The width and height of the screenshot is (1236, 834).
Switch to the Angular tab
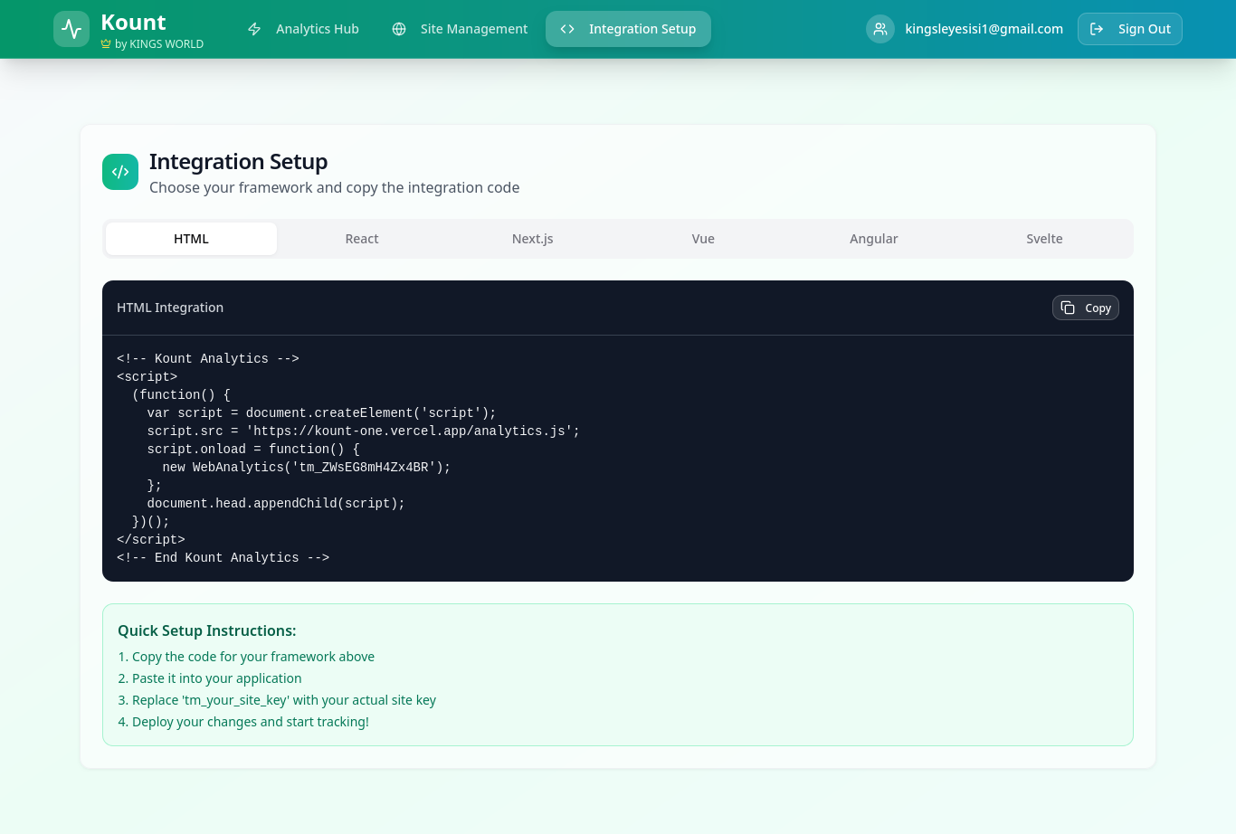tap(874, 239)
